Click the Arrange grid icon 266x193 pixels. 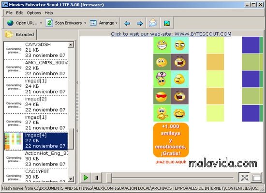(93, 23)
